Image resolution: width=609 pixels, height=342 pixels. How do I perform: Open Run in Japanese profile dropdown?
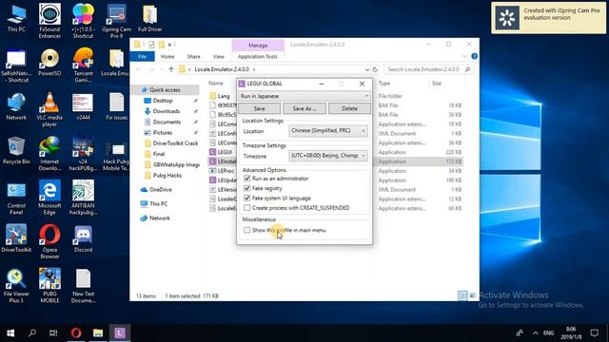tap(304, 96)
